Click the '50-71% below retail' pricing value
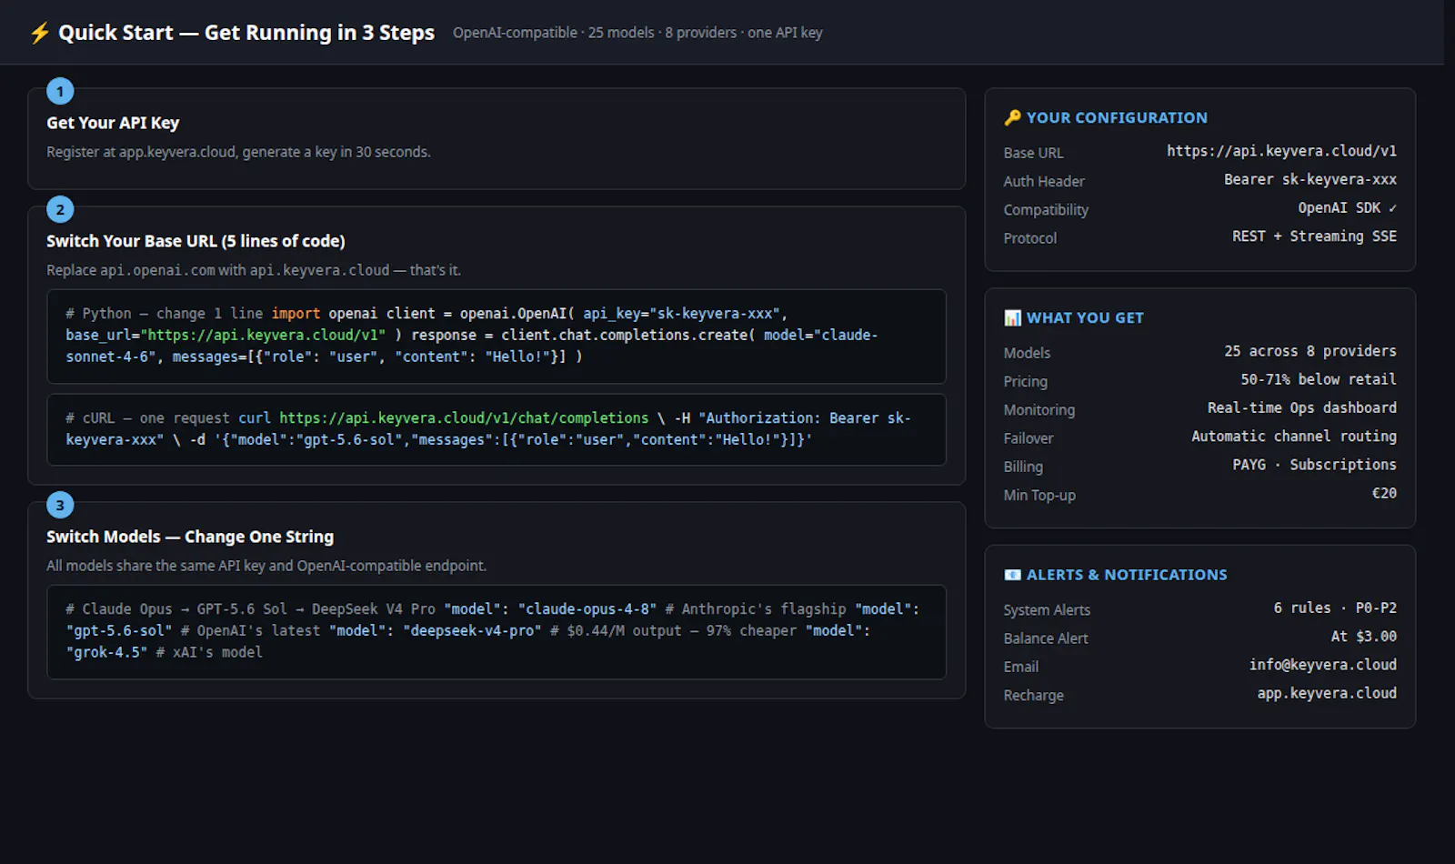The image size is (1455, 864). tap(1319, 379)
